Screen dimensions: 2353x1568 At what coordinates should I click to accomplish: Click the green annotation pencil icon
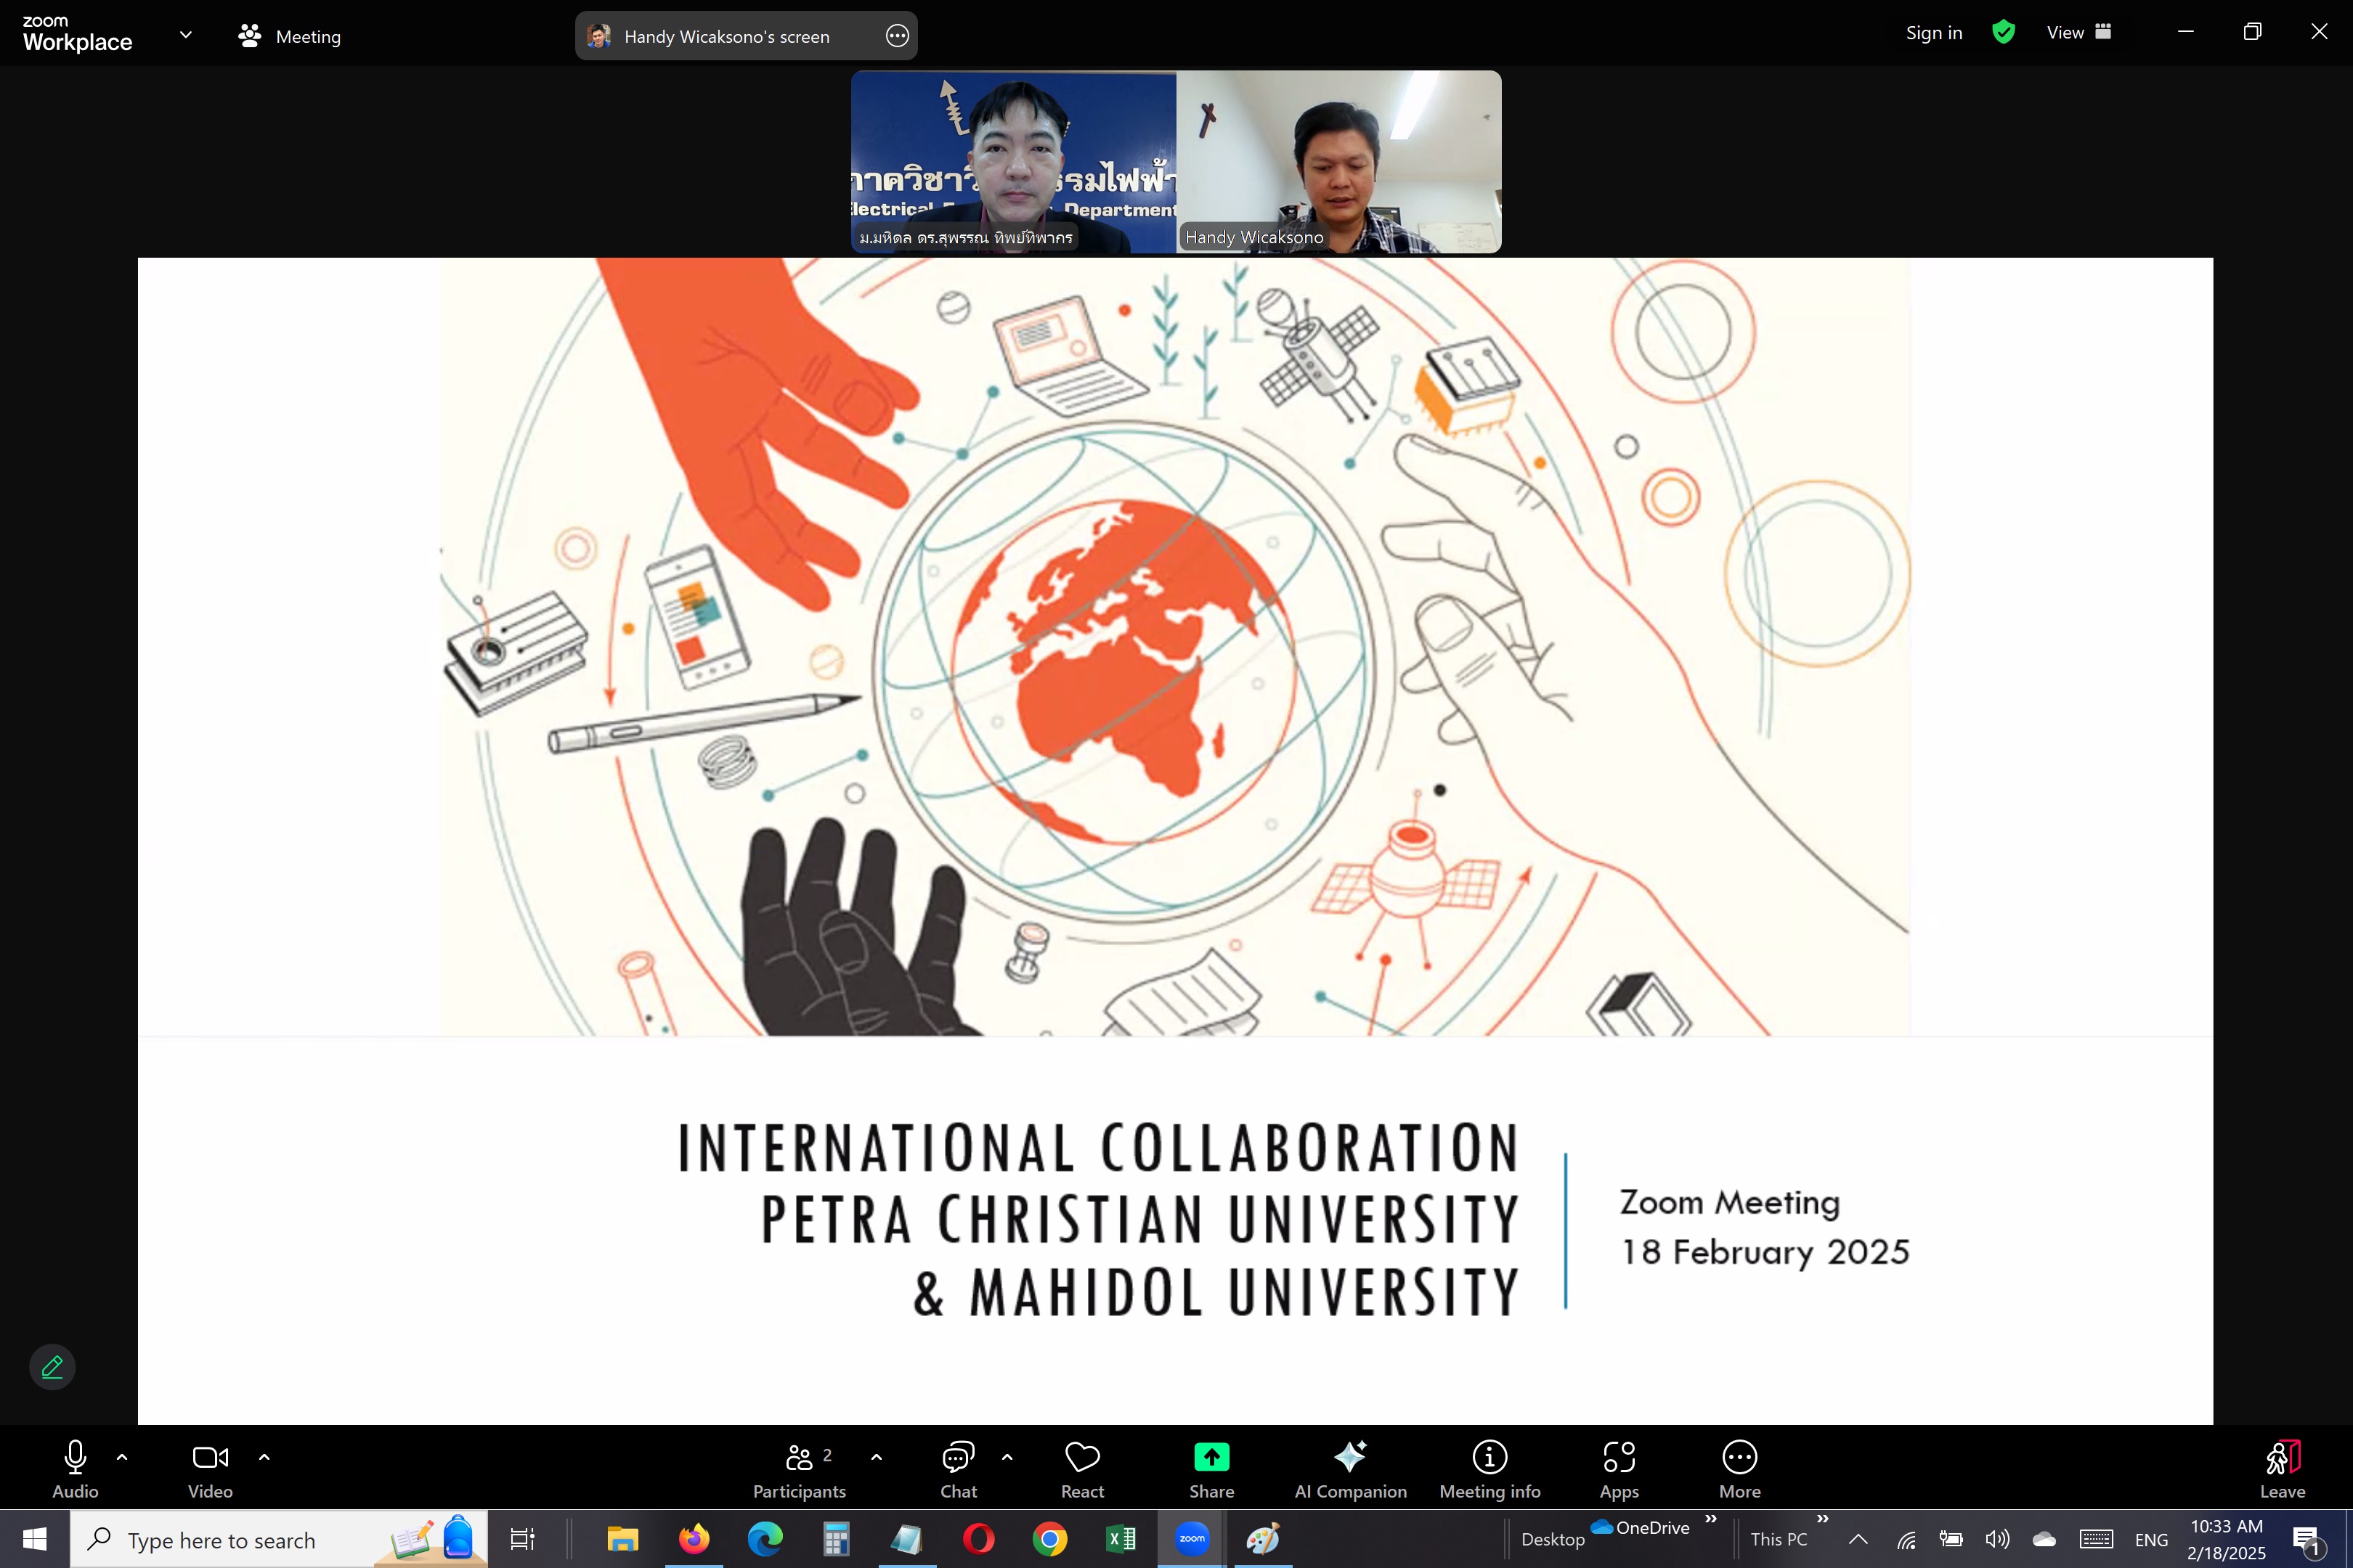52,1366
